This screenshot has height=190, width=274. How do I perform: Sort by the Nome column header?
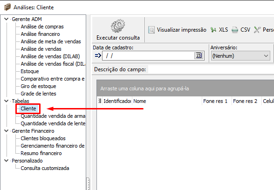[x=167, y=101]
